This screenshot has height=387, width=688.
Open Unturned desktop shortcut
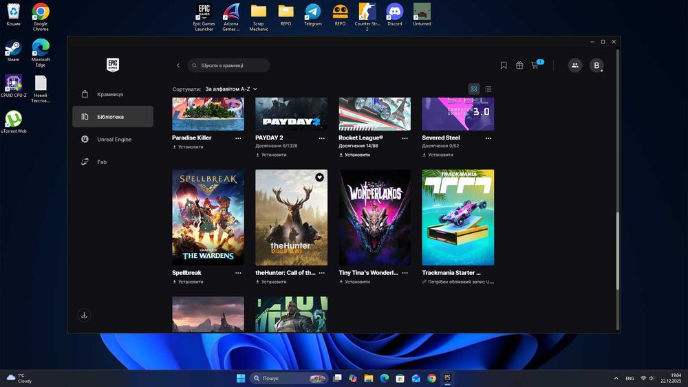click(422, 14)
